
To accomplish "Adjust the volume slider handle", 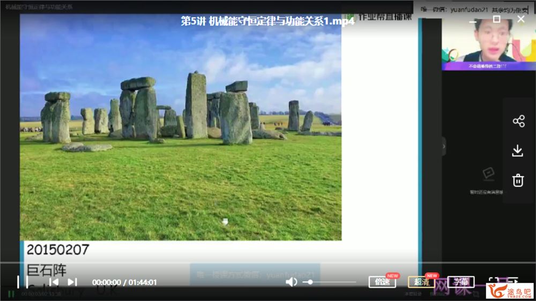I will tap(310, 282).
